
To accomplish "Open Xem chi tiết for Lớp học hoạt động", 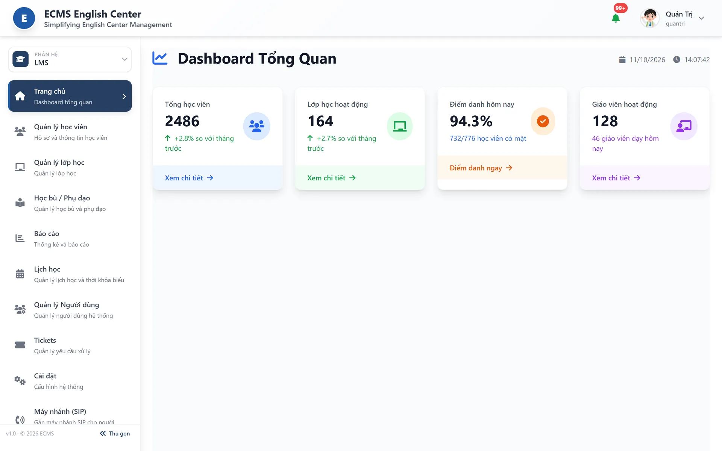I will (x=331, y=178).
